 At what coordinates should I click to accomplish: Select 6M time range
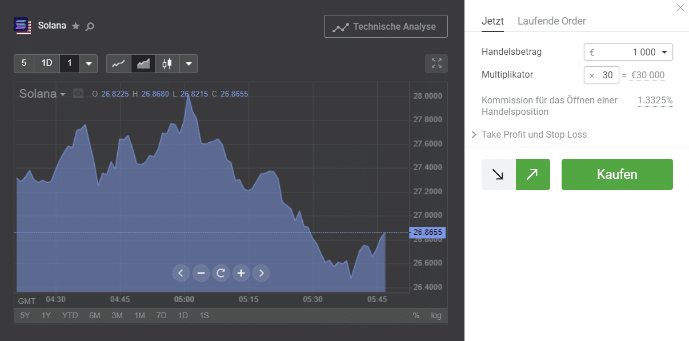[x=95, y=315]
